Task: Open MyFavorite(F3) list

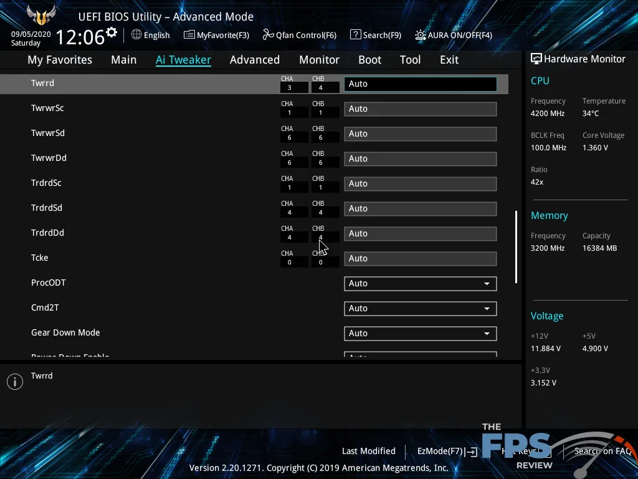Action: point(216,35)
